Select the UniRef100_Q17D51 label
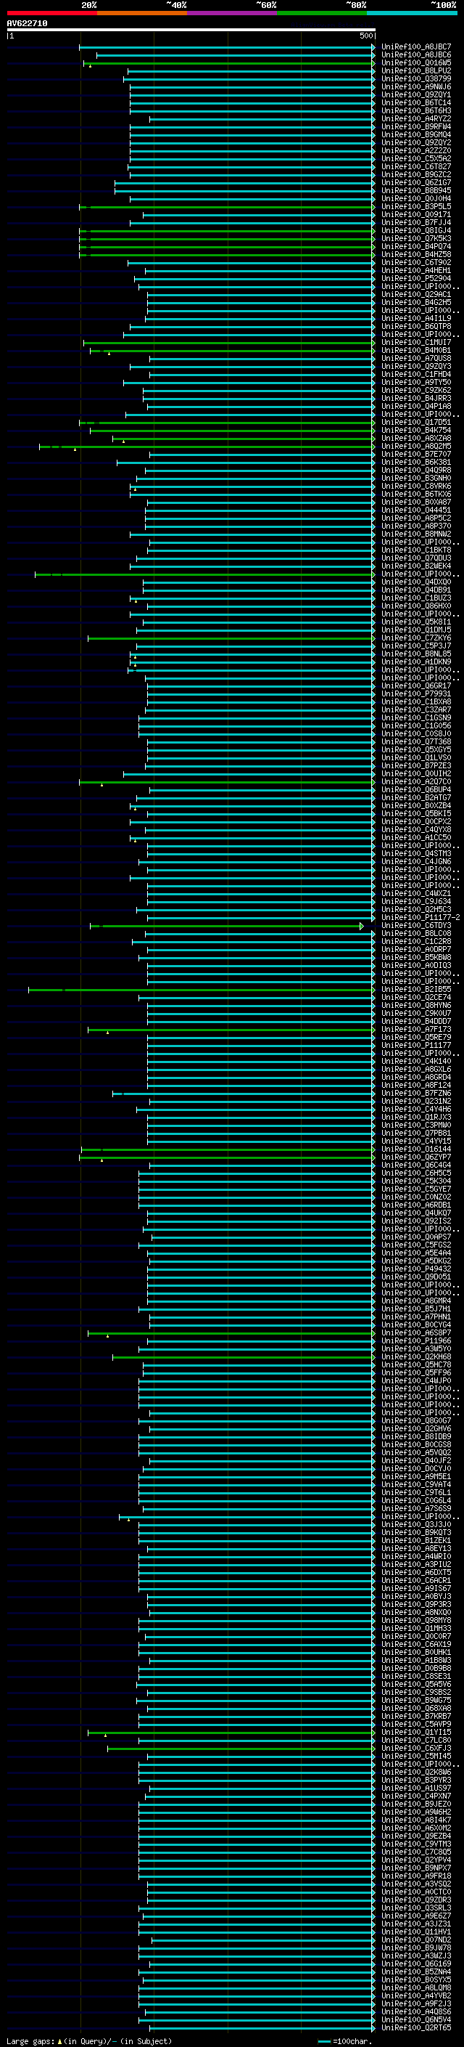 [x=415, y=422]
